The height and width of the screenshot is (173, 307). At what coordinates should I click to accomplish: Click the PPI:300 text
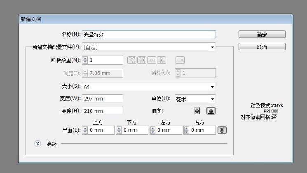click(x=271, y=111)
